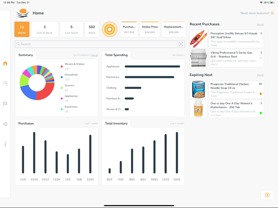278x208 pixels.
Task: Tap the Movies & Vi... spending bar
Action: point(127,109)
